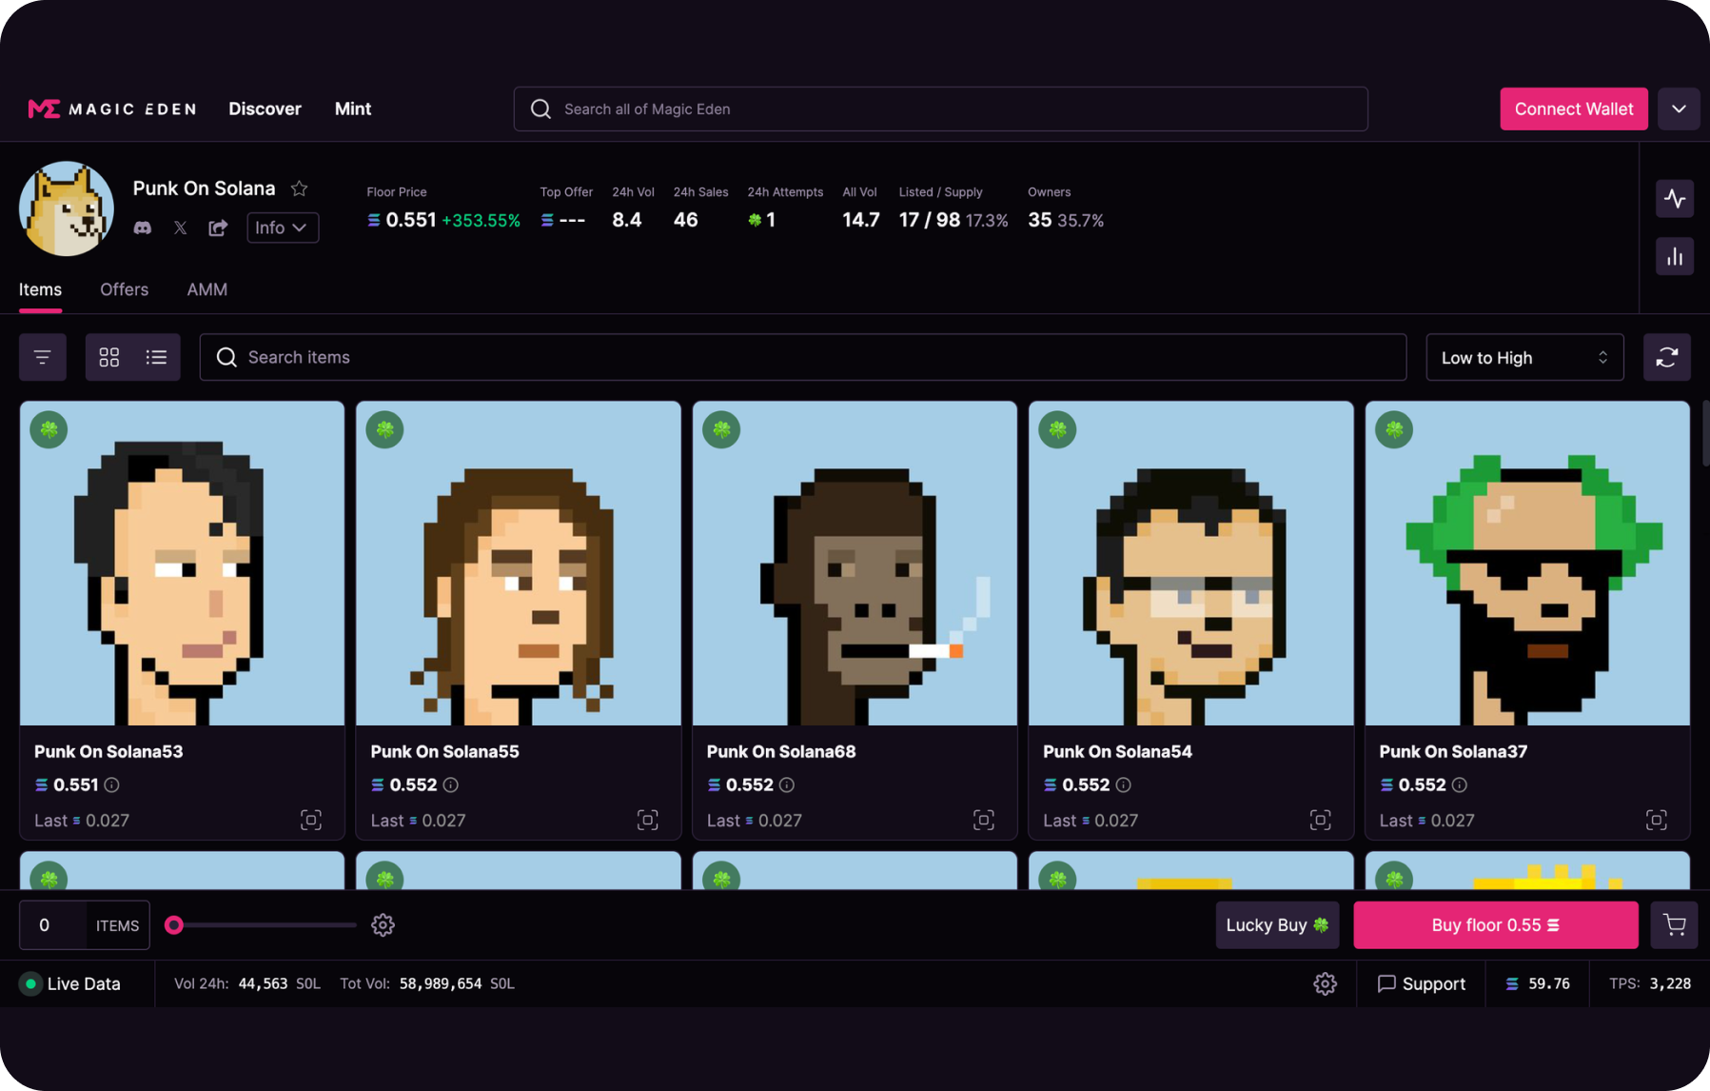Open the shopping cart icon
The width and height of the screenshot is (1710, 1091).
pyautogui.click(x=1674, y=925)
